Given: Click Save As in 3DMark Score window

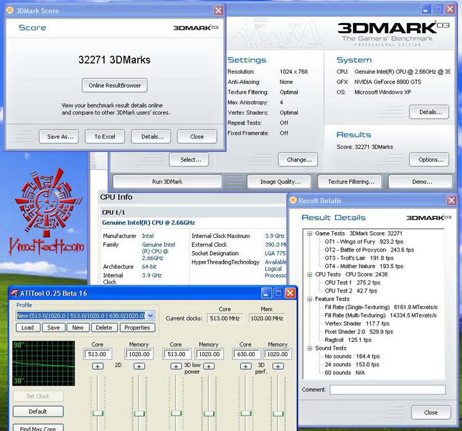Looking at the screenshot, I should (x=59, y=137).
